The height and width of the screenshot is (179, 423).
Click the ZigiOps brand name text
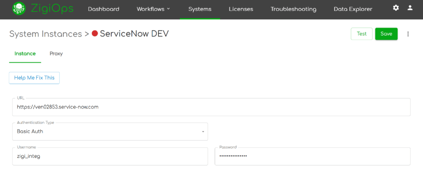coord(52,9)
